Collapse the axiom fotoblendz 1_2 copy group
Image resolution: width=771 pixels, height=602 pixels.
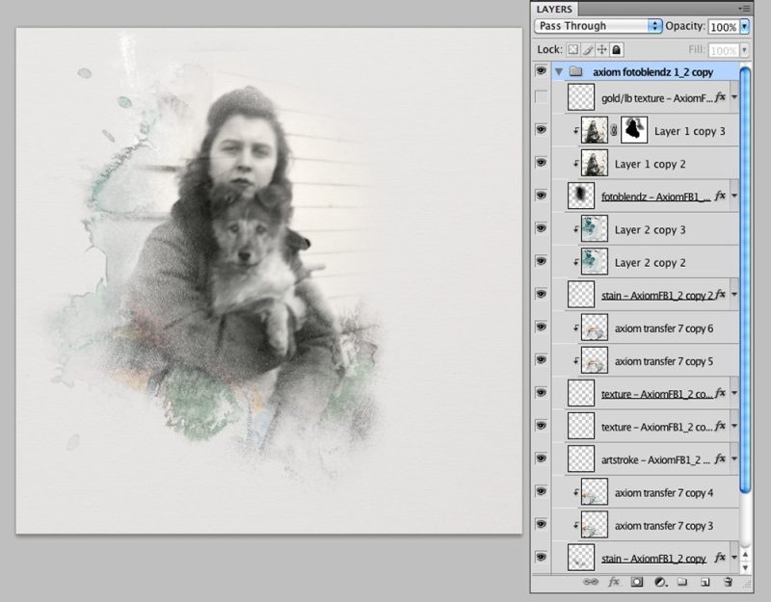tap(559, 72)
